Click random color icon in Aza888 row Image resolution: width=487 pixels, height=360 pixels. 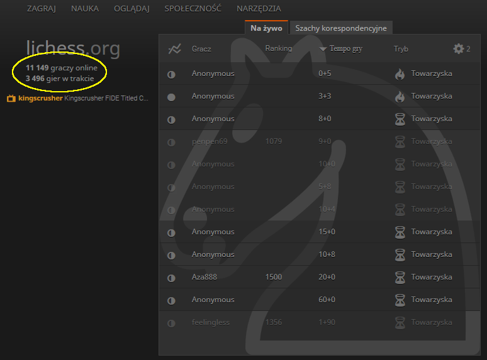(x=171, y=278)
